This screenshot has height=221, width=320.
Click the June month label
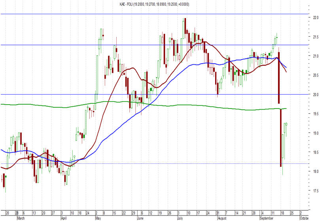140,218
